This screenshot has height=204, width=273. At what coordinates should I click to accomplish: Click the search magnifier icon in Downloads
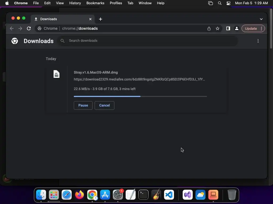coord(62,41)
